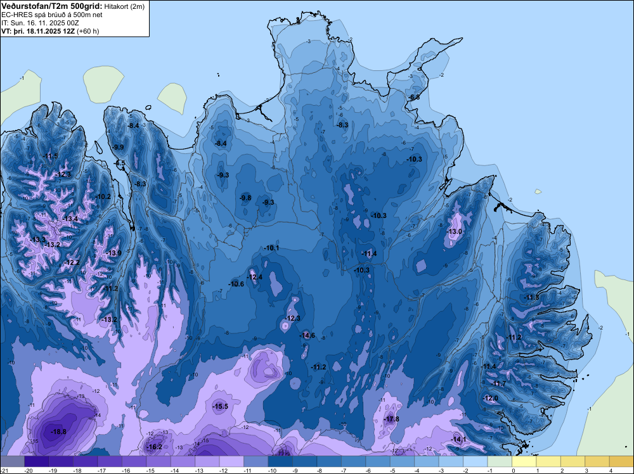The image size is (634, 474).
Task: Select the legend swatch labeled -15
Action: point(158,461)
